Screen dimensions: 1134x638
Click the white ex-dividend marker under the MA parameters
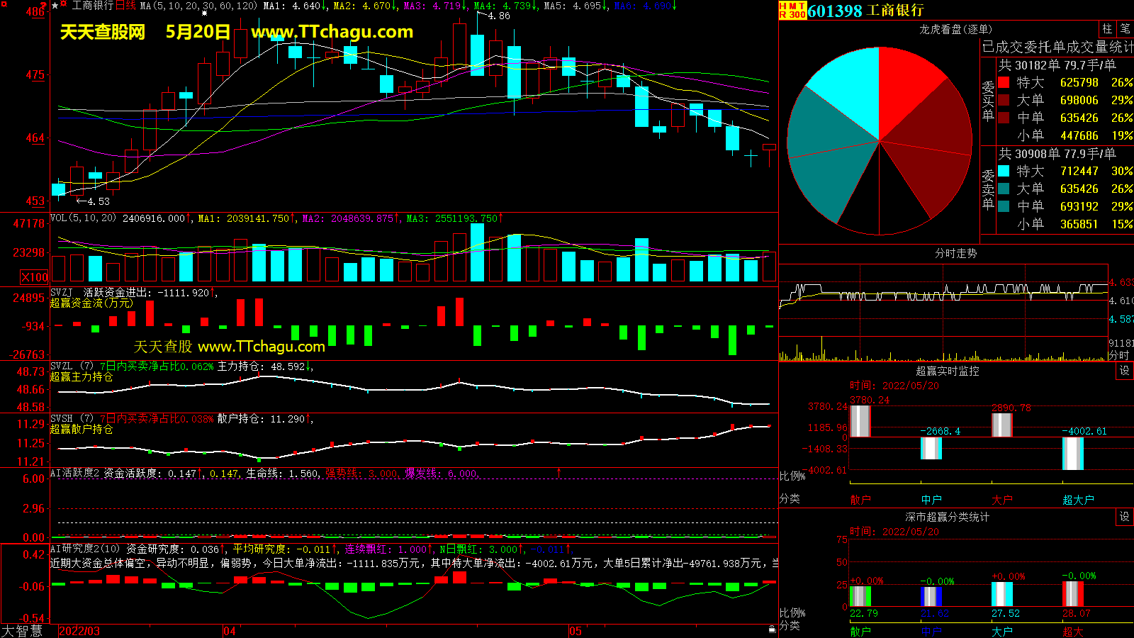(205, 13)
